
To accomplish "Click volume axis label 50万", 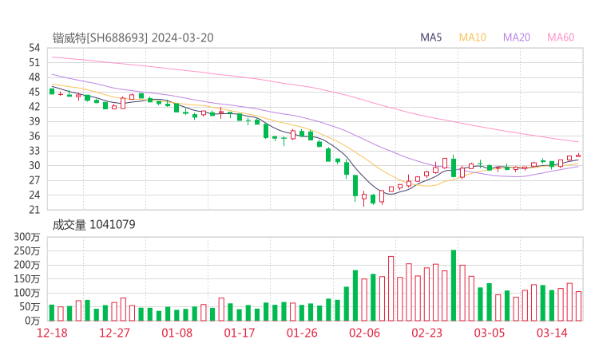I will click(x=30, y=306).
